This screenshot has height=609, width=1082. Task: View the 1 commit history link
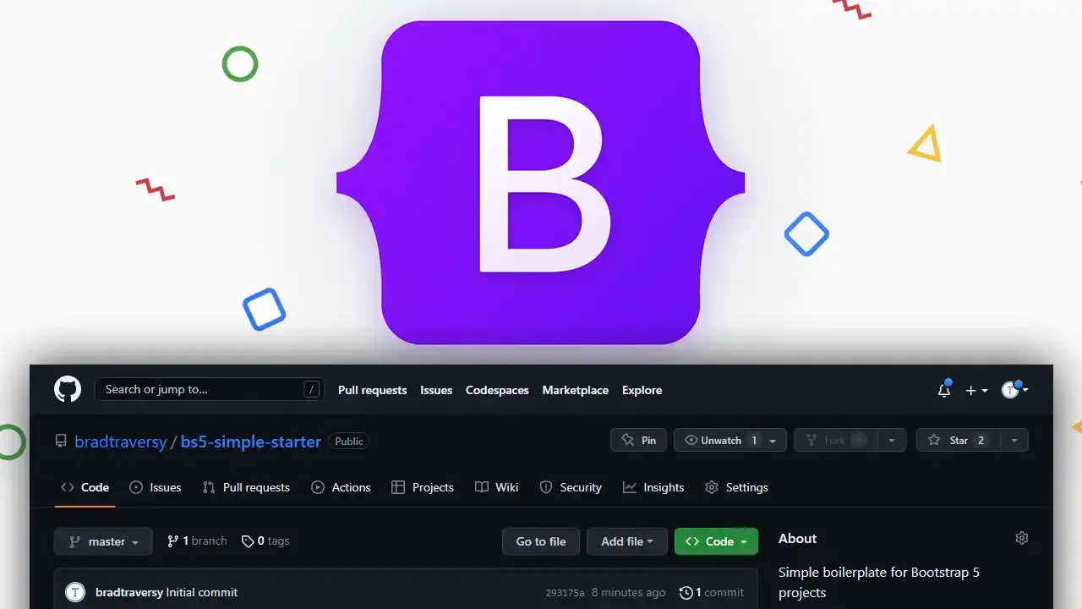(712, 593)
